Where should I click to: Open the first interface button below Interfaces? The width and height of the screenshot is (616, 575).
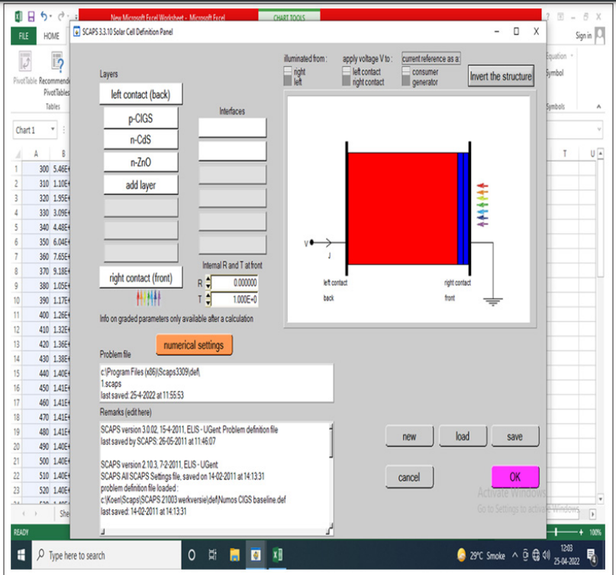(x=232, y=128)
